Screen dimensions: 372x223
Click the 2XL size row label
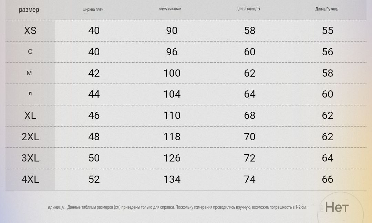pyautogui.click(x=30, y=137)
